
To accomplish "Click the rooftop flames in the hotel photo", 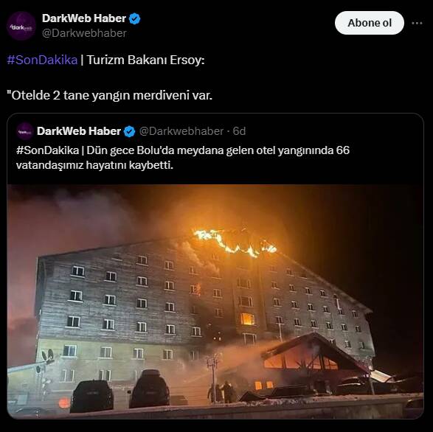I will pyautogui.click(x=235, y=243).
